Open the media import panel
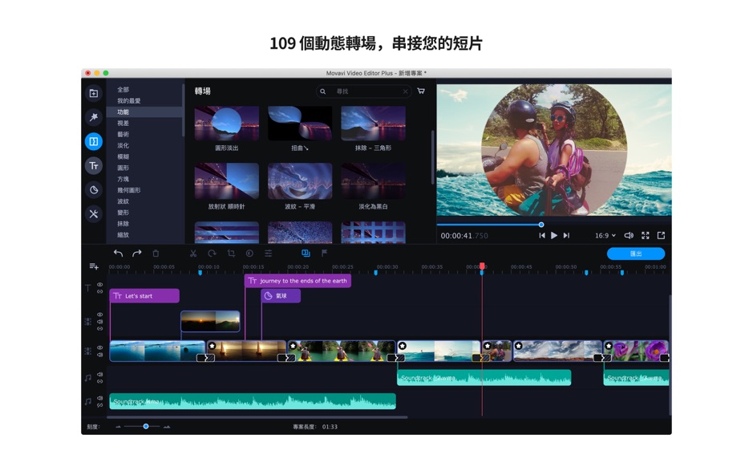The image size is (753, 471). coord(92,94)
